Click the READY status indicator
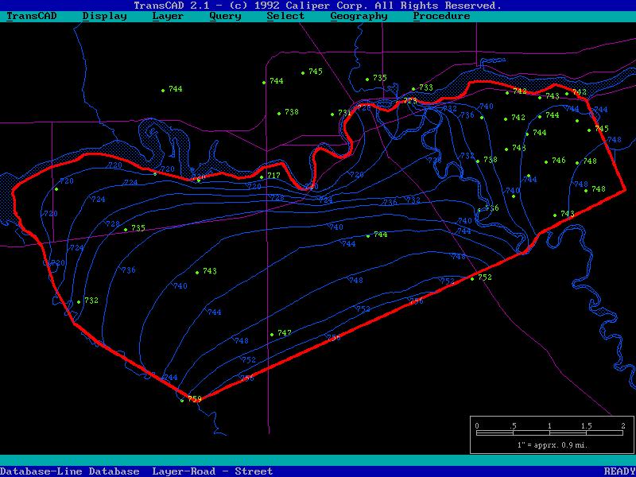Image resolution: width=636 pixels, height=477 pixels. 619,471
